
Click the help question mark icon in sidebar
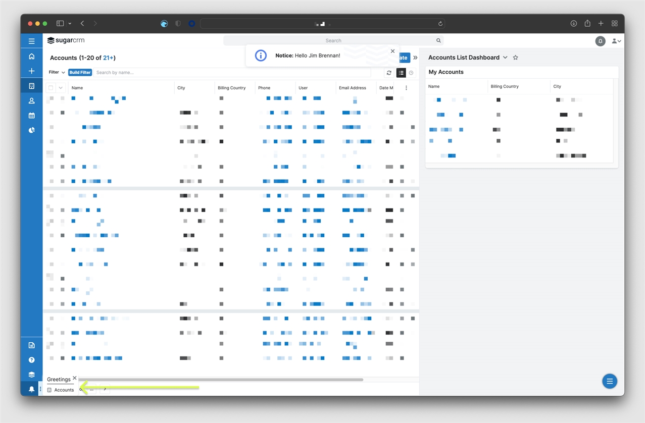[31, 359]
